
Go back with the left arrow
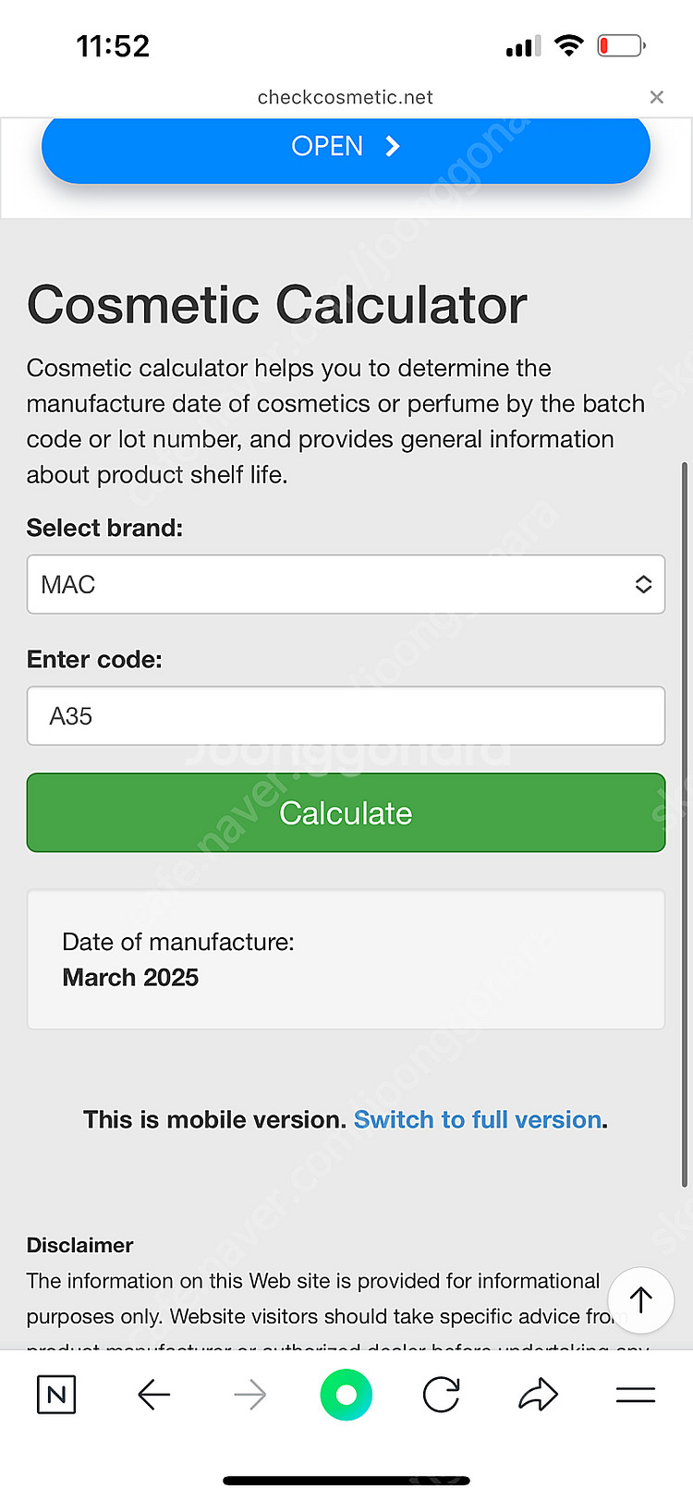[153, 1395]
